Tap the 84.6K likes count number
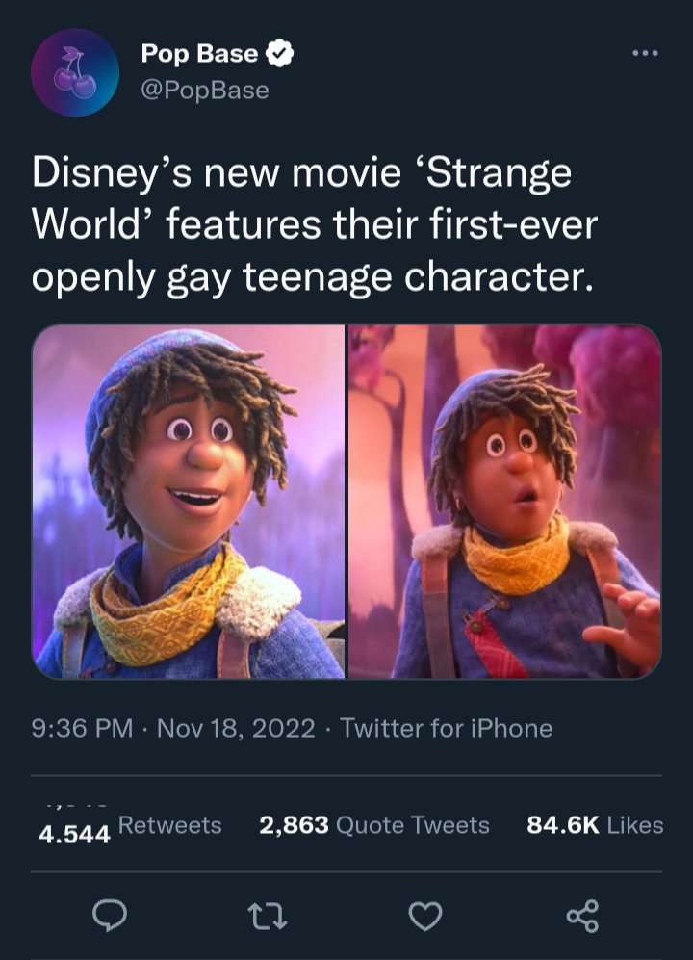The image size is (693, 960). (x=563, y=825)
